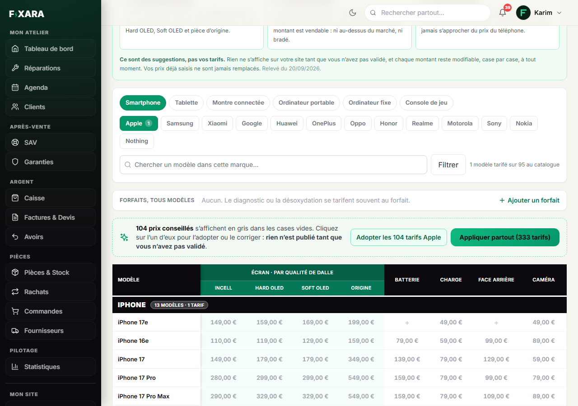578x406 pixels.
Task: Choose the Nokia brand chip
Action: [524, 123]
